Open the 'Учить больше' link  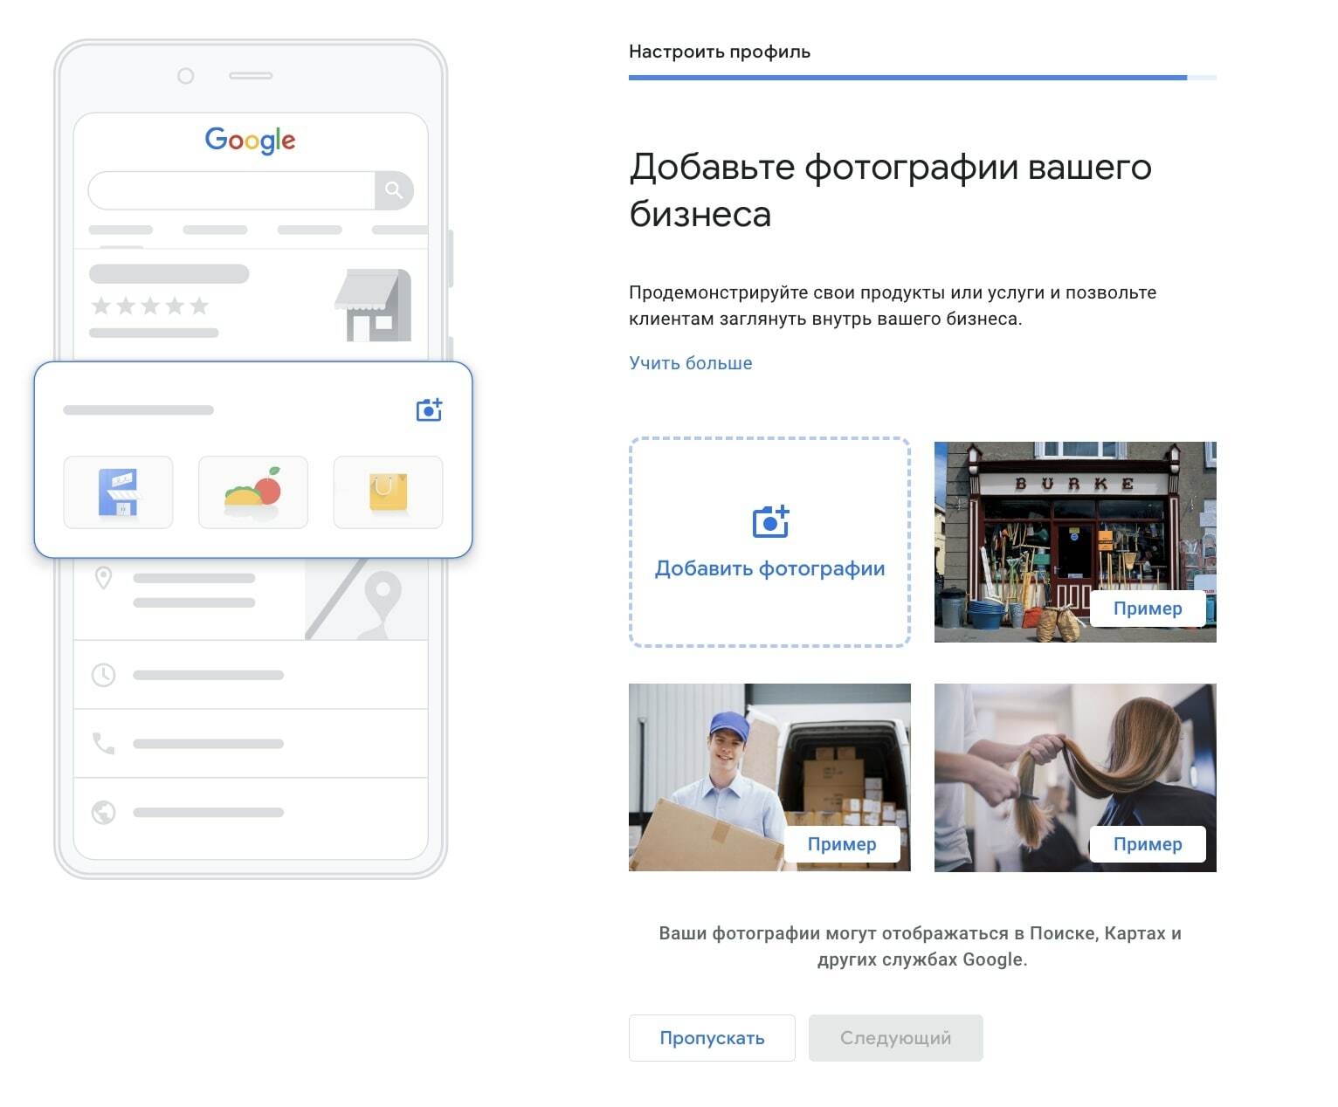click(690, 363)
